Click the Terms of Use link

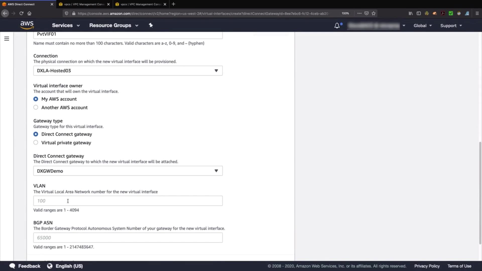459,266
